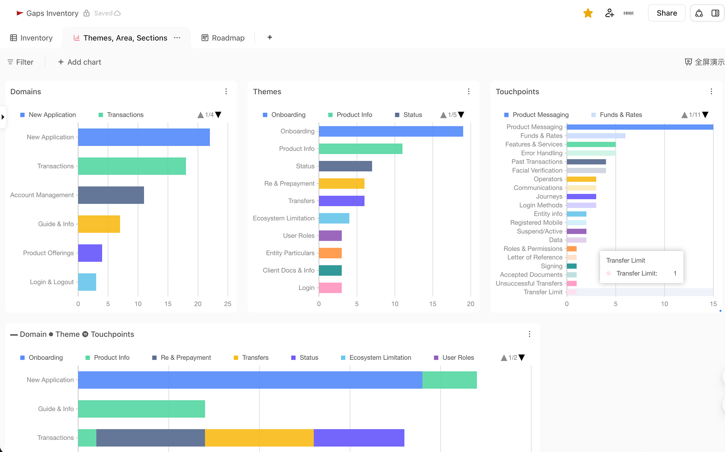Click the Transfers yellow segment in Transactions row

[259, 438]
